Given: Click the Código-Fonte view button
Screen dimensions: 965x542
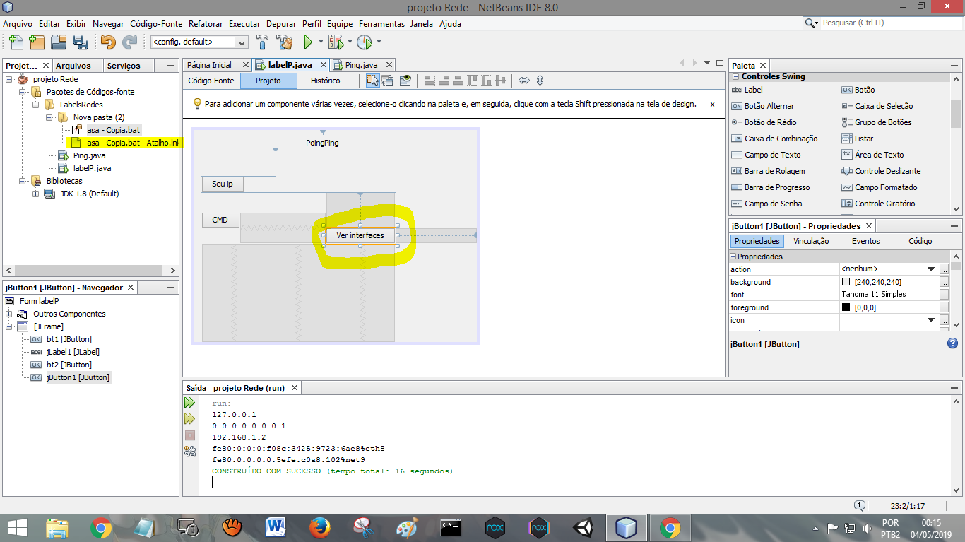Looking at the screenshot, I should pyautogui.click(x=211, y=81).
